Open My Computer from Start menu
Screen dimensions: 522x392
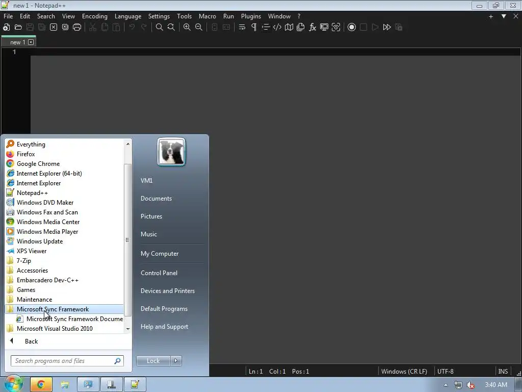(160, 253)
